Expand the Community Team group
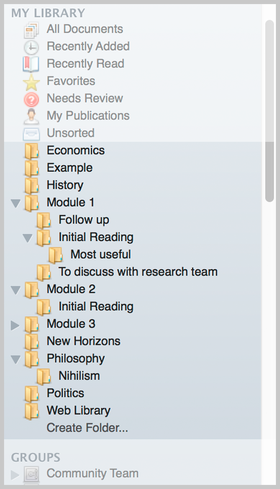Screen dimensions: 280x489 (x=15, y=474)
